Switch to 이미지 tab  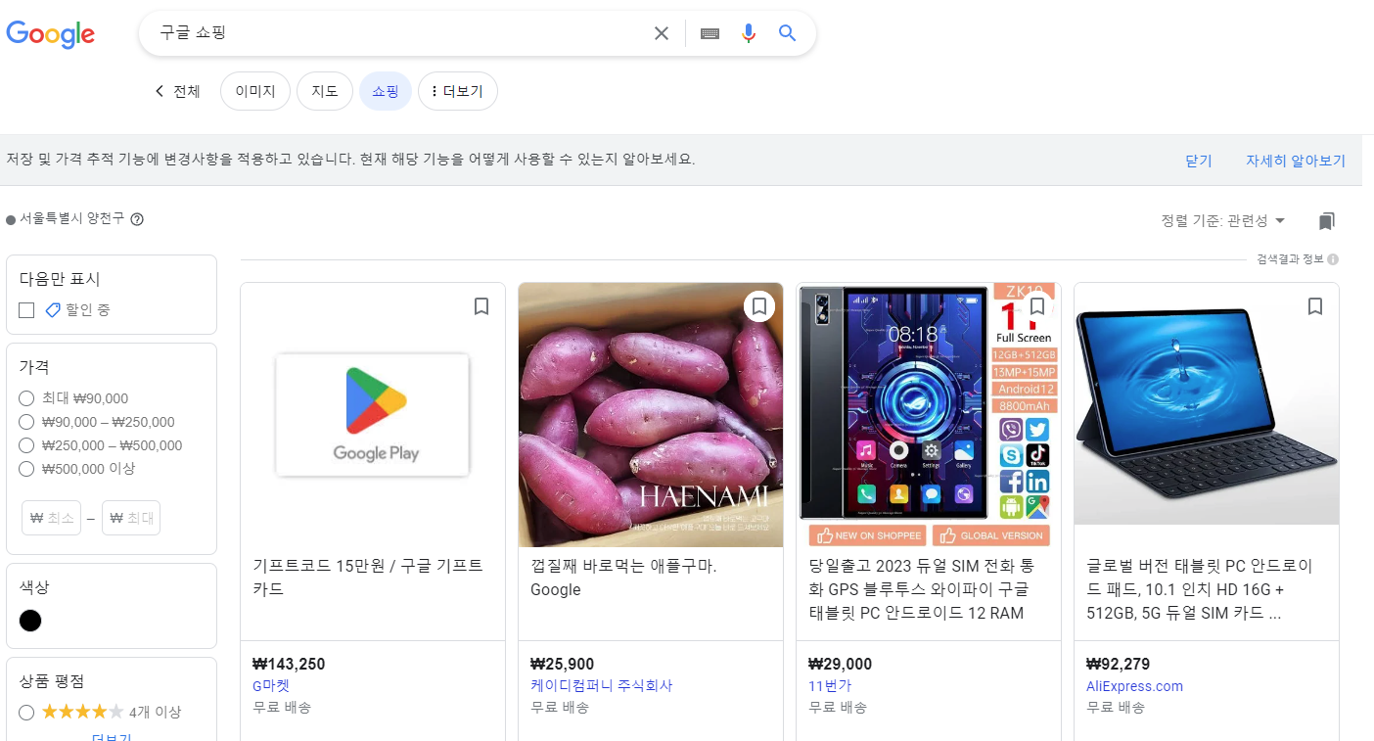tap(255, 91)
